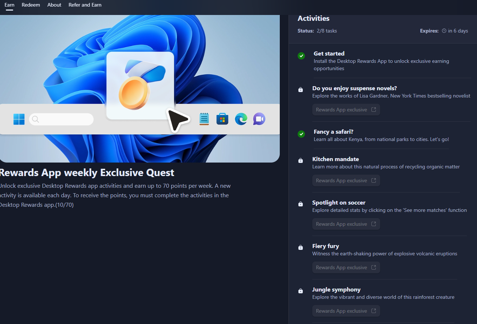Viewport: 477px width, 324px height.
Task: Open Rewards App exclusive under Fiery fury
Action: point(346,267)
